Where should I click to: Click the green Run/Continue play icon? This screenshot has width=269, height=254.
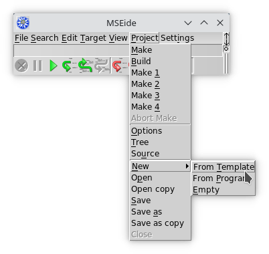(x=53, y=66)
